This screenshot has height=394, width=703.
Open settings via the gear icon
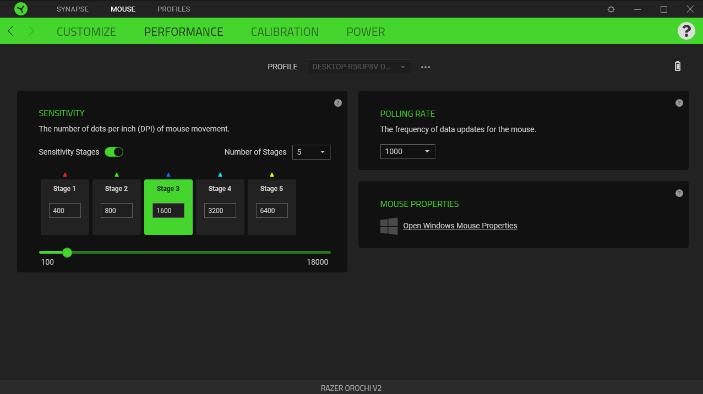click(x=611, y=9)
